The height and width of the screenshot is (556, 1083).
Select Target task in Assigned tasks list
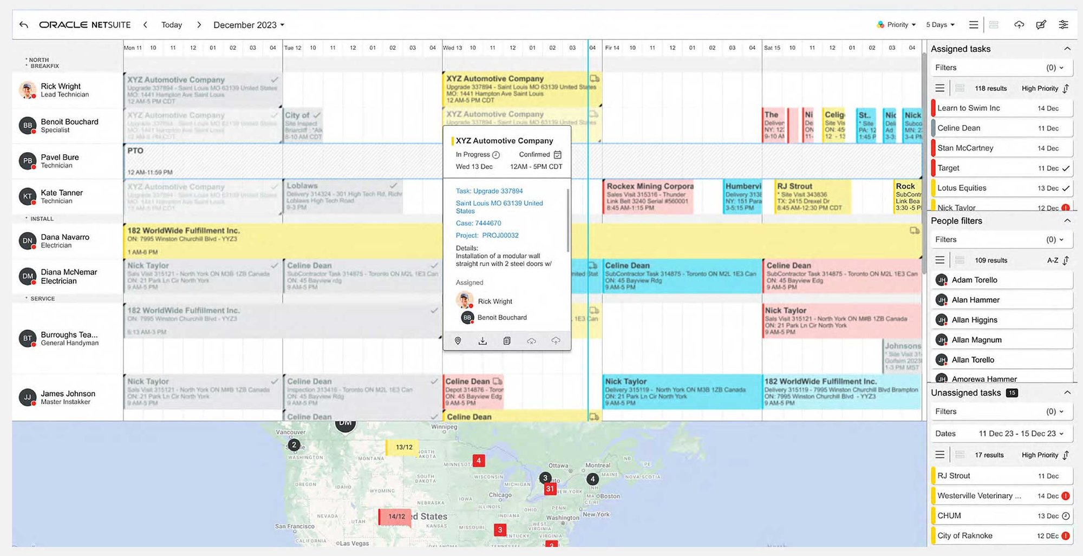[1001, 168]
